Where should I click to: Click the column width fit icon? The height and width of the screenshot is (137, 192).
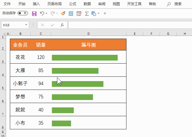click(71, 13)
